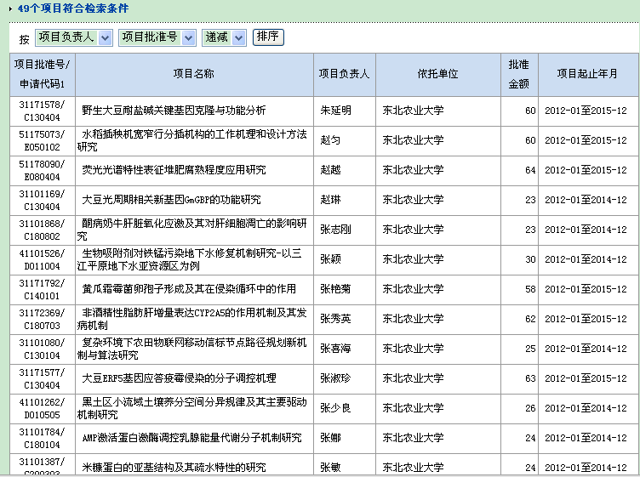Click the 排序 sort button
The height and width of the screenshot is (477, 640).
pyautogui.click(x=268, y=37)
